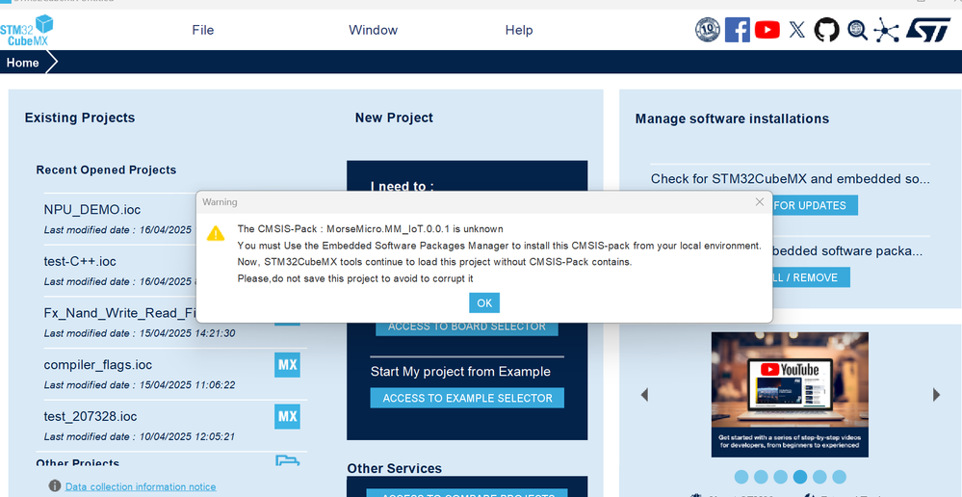The height and width of the screenshot is (497, 962).
Task: Show previous carousel slide with left arrow
Action: [x=644, y=395]
